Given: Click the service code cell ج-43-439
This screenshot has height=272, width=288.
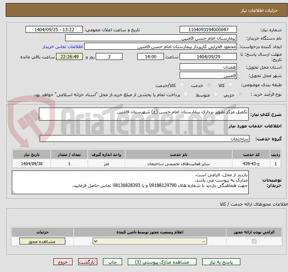Looking at the screenshot, I should tap(251, 164).
